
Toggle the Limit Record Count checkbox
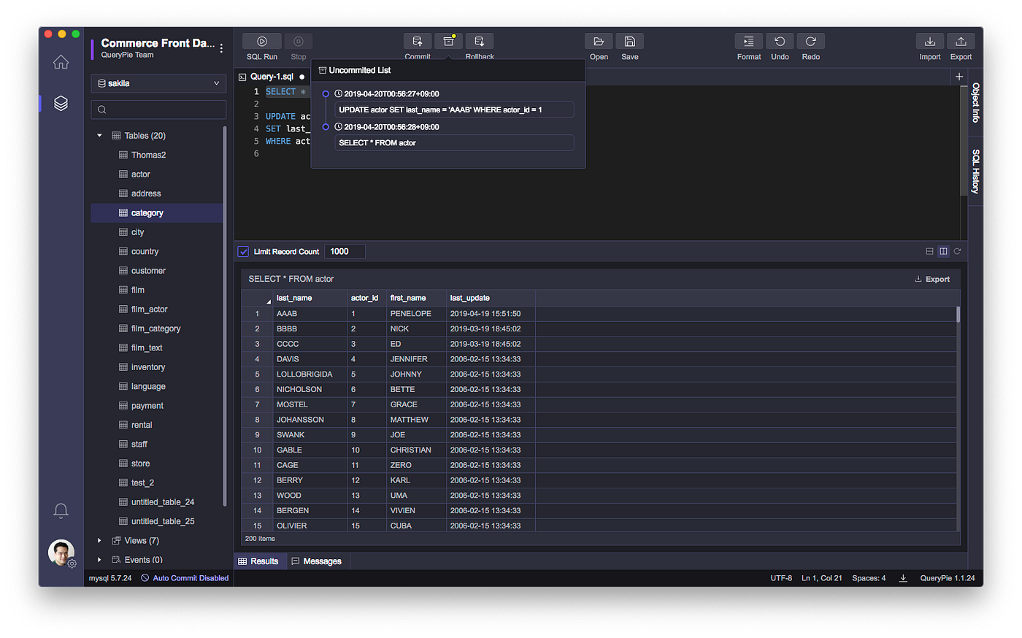[244, 252]
